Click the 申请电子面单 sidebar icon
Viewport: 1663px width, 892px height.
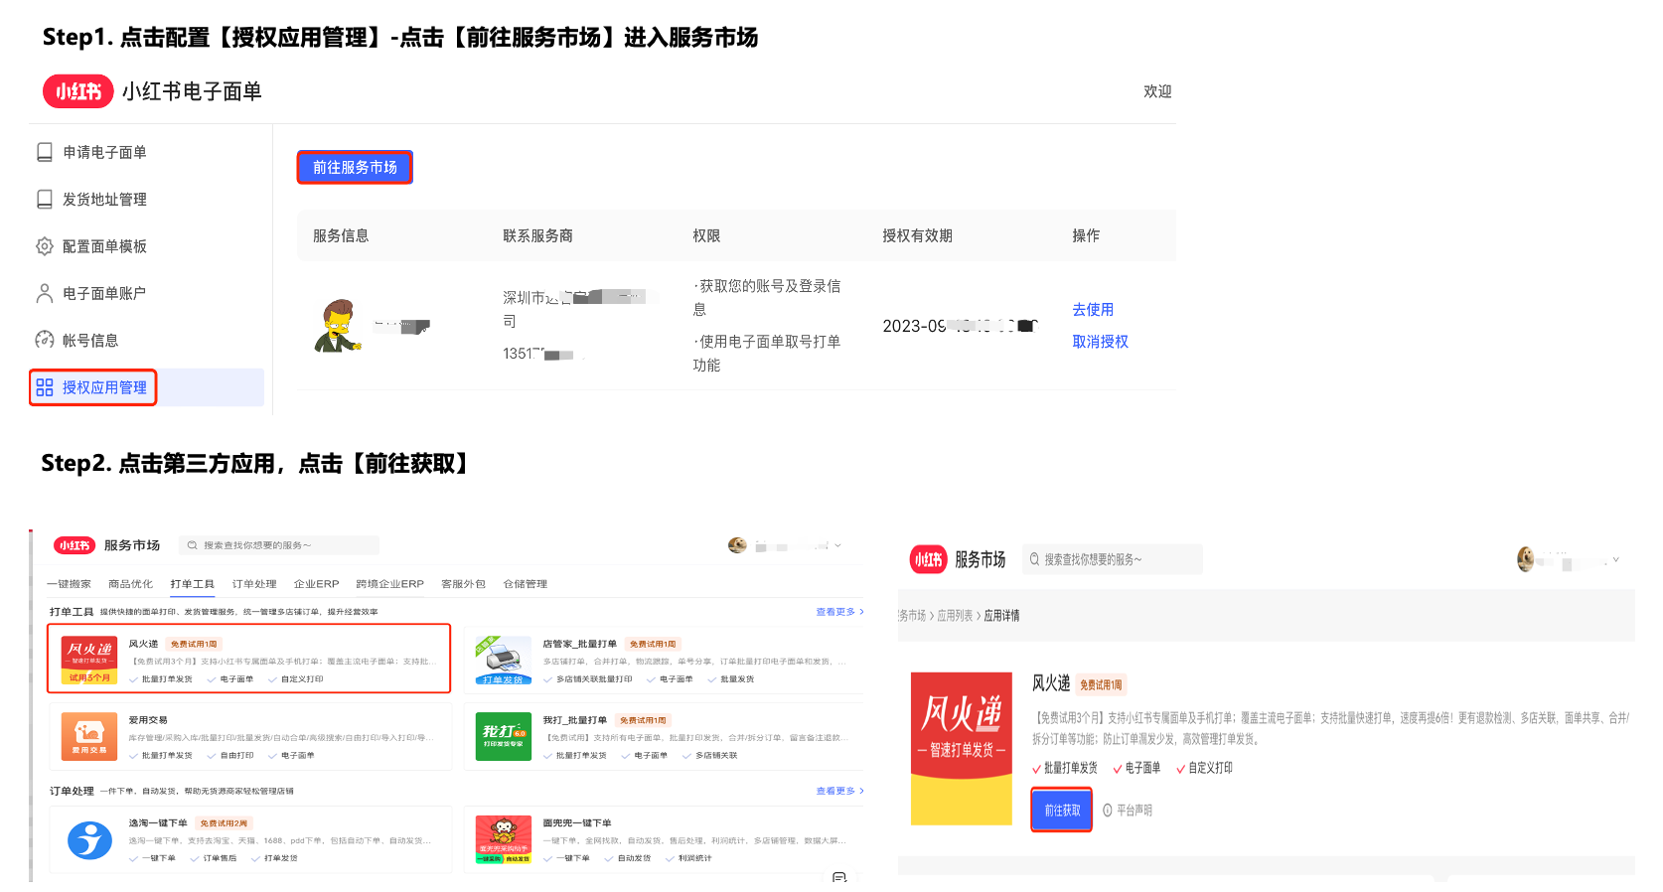[x=45, y=152]
